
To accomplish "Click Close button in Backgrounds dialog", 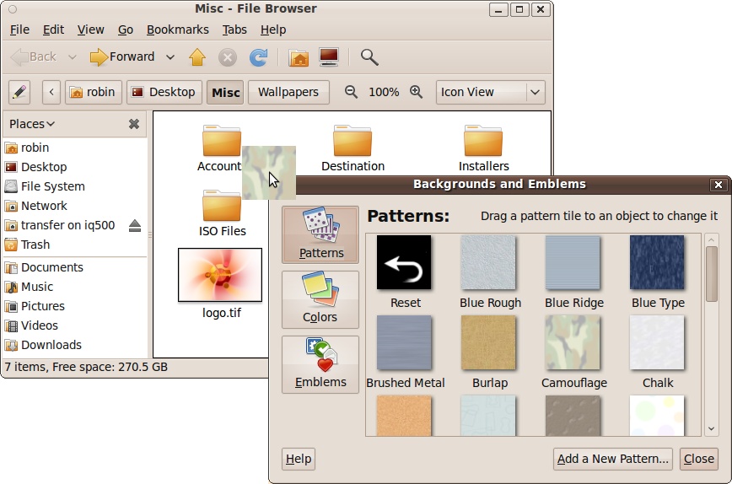I will pyautogui.click(x=699, y=459).
